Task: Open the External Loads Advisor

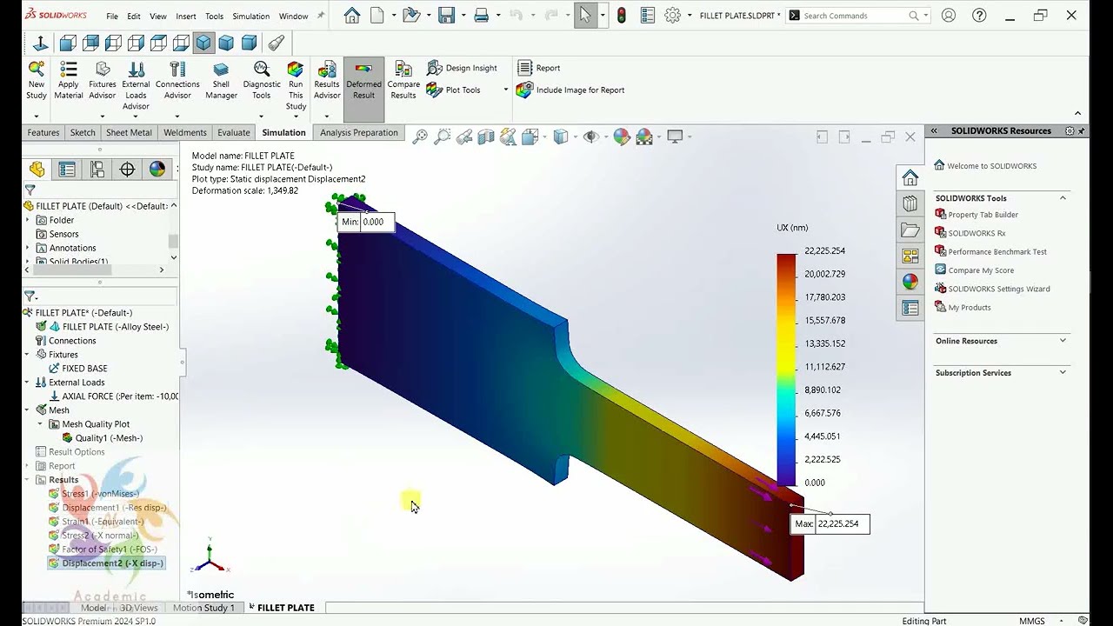Action: (x=136, y=85)
